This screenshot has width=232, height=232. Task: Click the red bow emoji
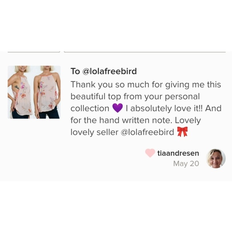pos(182,132)
